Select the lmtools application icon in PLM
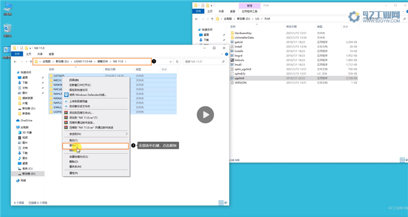 pyautogui.click(x=232, y=60)
